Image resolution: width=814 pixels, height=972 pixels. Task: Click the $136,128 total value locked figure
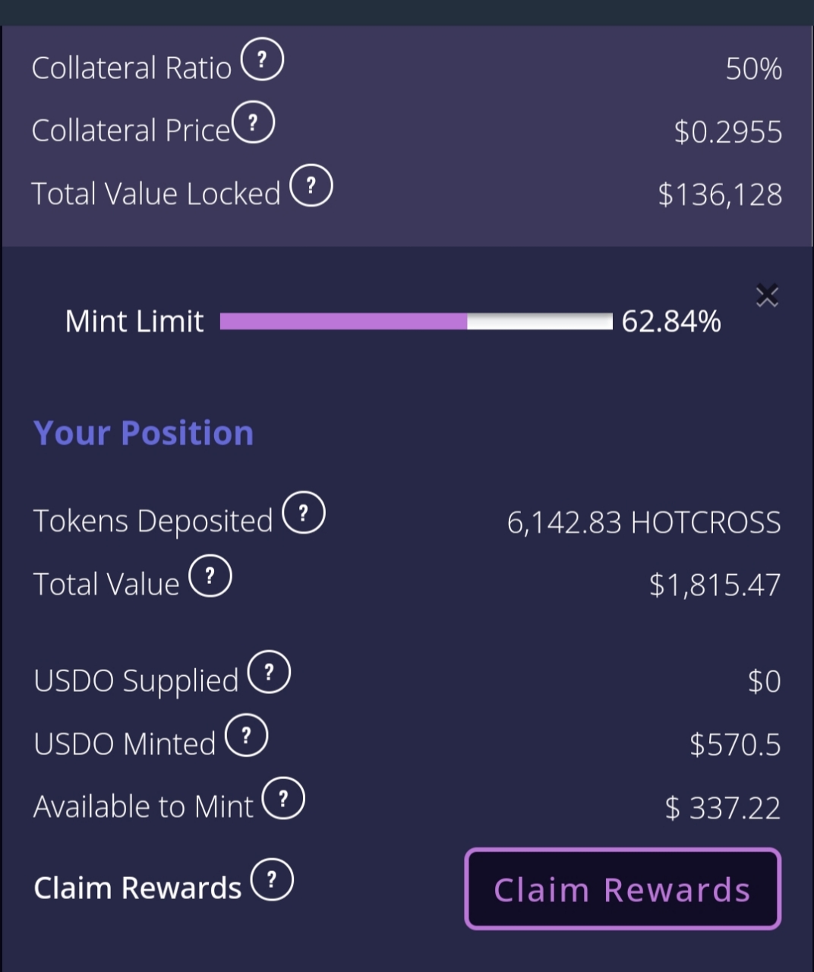point(719,194)
